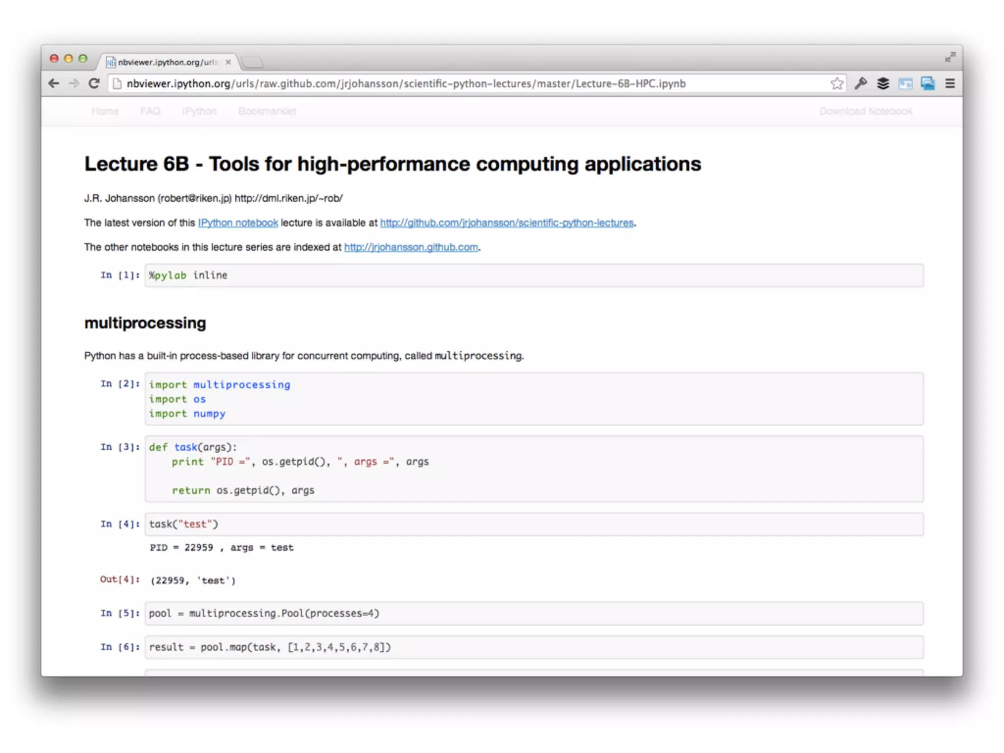1004x753 pixels.
Task: Click the key extension icon
Action: coord(860,84)
